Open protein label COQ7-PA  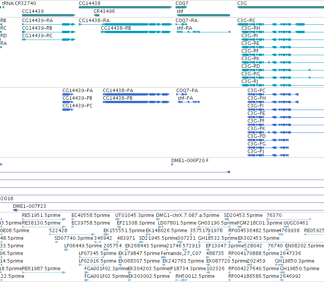(187, 91)
